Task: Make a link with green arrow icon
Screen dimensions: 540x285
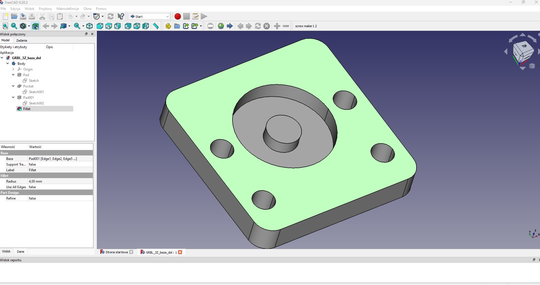Action: point(186,26)
